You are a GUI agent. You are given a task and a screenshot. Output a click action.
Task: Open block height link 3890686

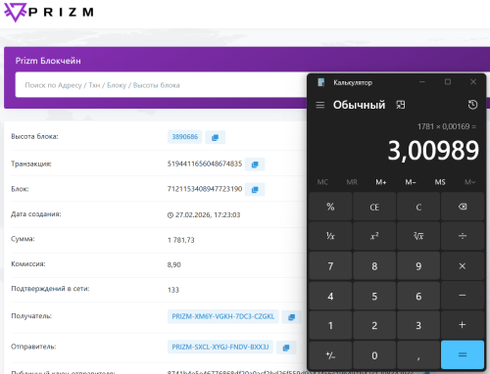(185, 137)
